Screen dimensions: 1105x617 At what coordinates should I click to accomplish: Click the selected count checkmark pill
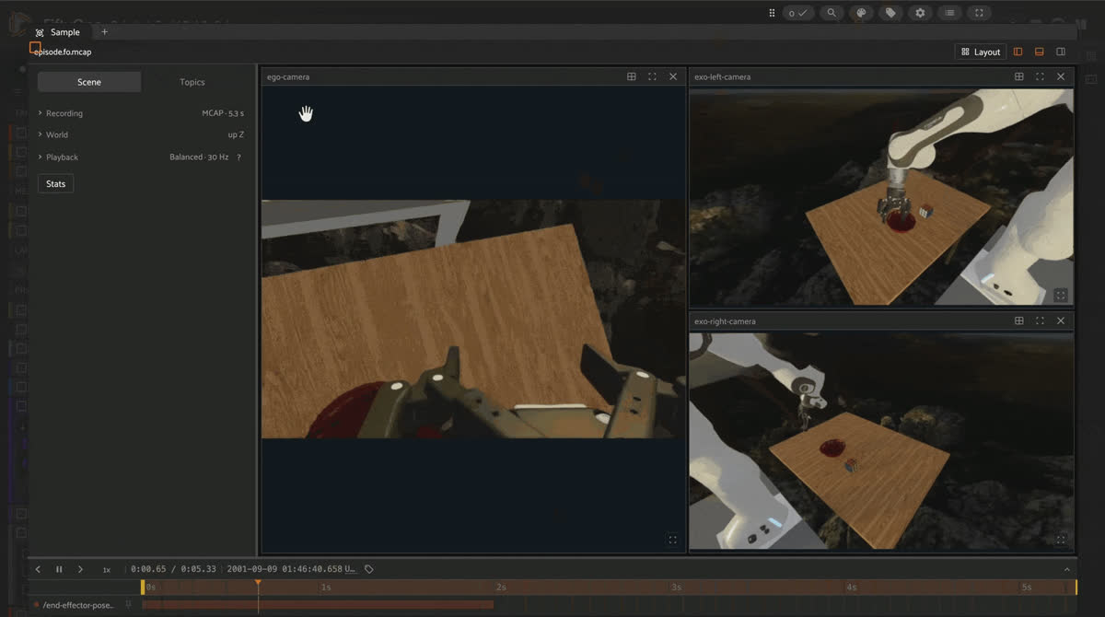[x=797, y=13]
